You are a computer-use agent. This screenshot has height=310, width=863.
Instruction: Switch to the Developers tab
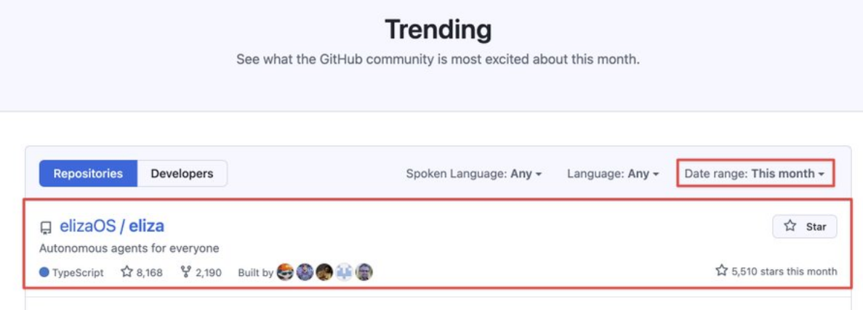[182, 174]
